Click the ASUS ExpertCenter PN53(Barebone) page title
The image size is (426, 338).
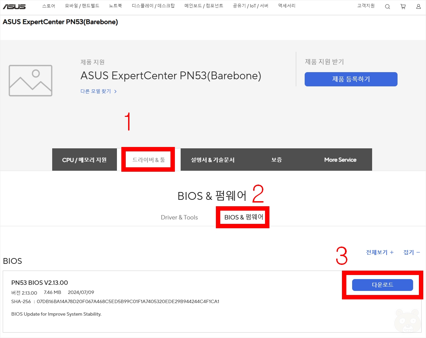[60, 22]
